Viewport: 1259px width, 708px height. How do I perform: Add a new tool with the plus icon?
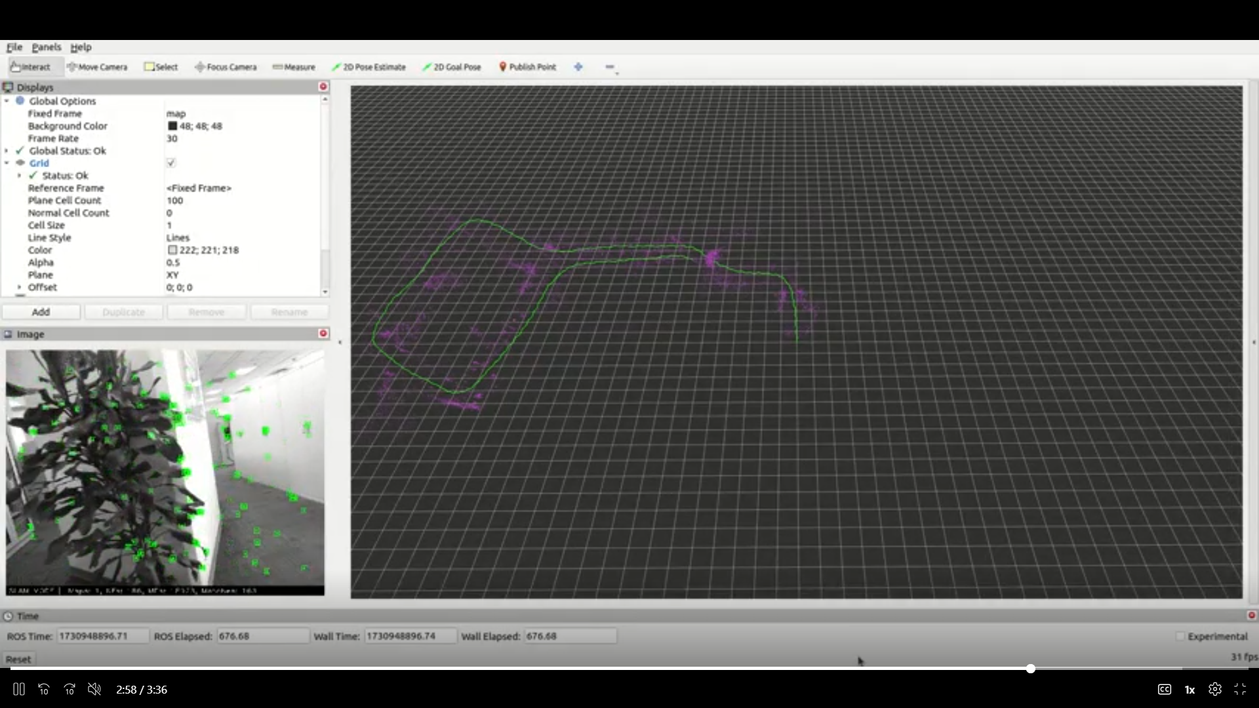[578, 67]
